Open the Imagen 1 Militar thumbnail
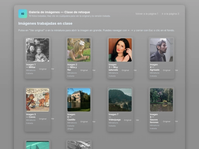 [38, 50]
